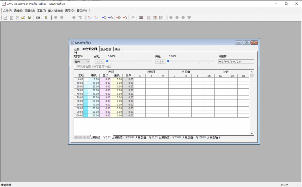
Task: Click table scrollbar up arrow
Action: [x=252, y=72]
